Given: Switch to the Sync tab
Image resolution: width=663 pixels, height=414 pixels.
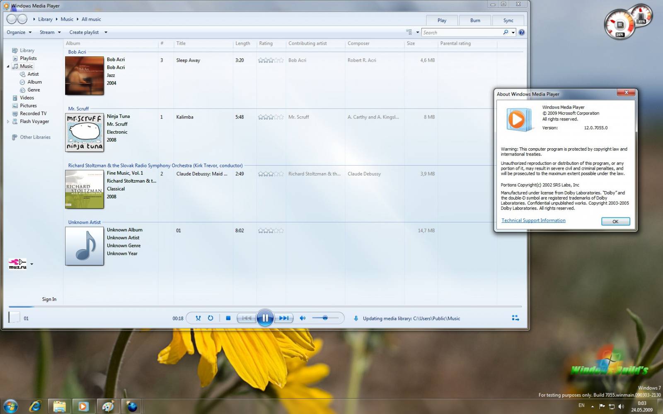Looking at the screenshot, I should tap(508, 20).
